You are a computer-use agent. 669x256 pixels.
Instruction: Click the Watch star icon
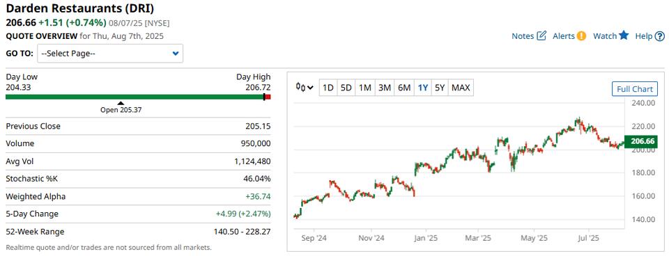[x=624, y=35]
